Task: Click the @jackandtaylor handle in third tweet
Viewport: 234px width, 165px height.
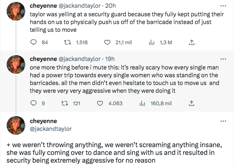Action: click(x=51, y=129)
